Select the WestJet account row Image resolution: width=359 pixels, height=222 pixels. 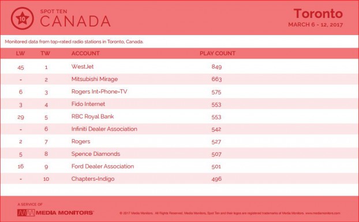[x=179, y=67]
